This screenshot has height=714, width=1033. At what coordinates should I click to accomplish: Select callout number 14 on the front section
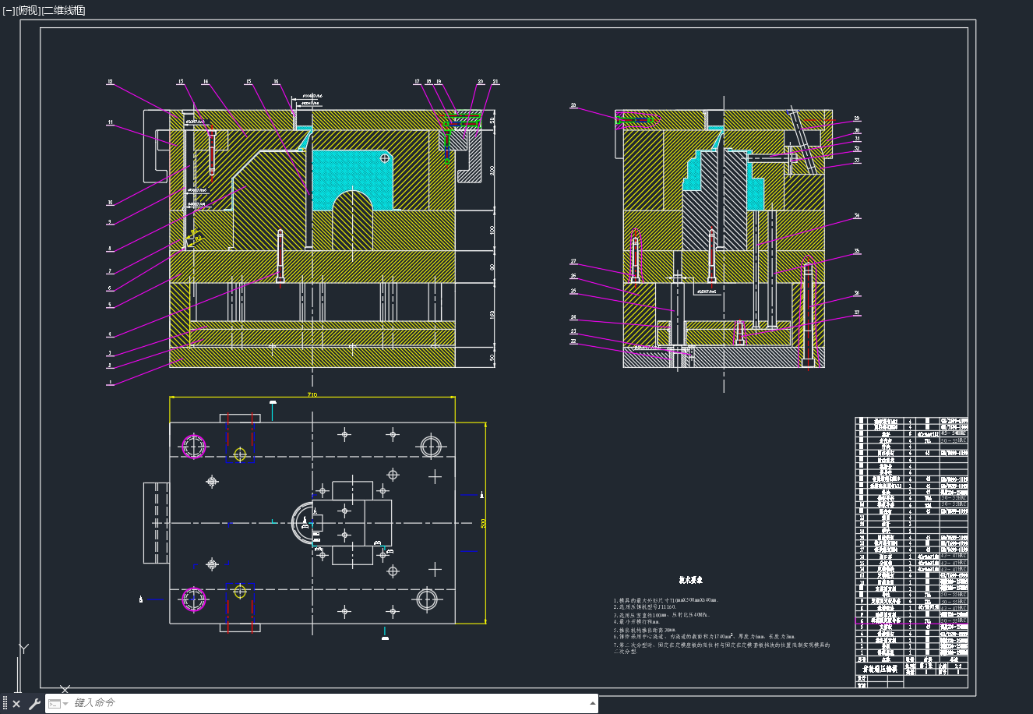pyautogui.click(x=206, y=81)
